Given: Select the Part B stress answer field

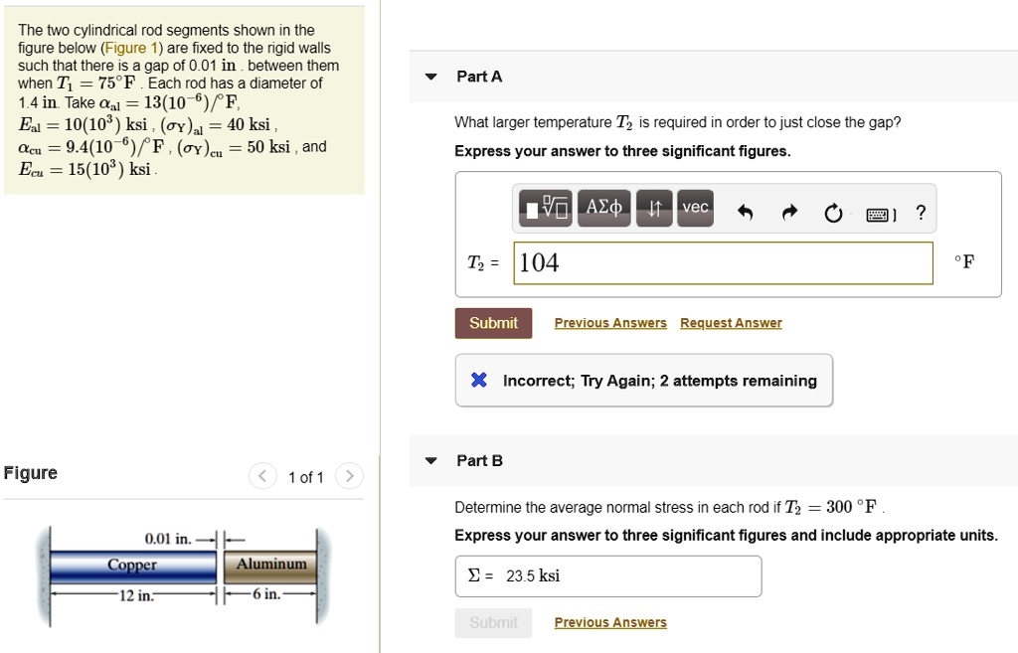Looking at the screenshot, I should [607, 575].
